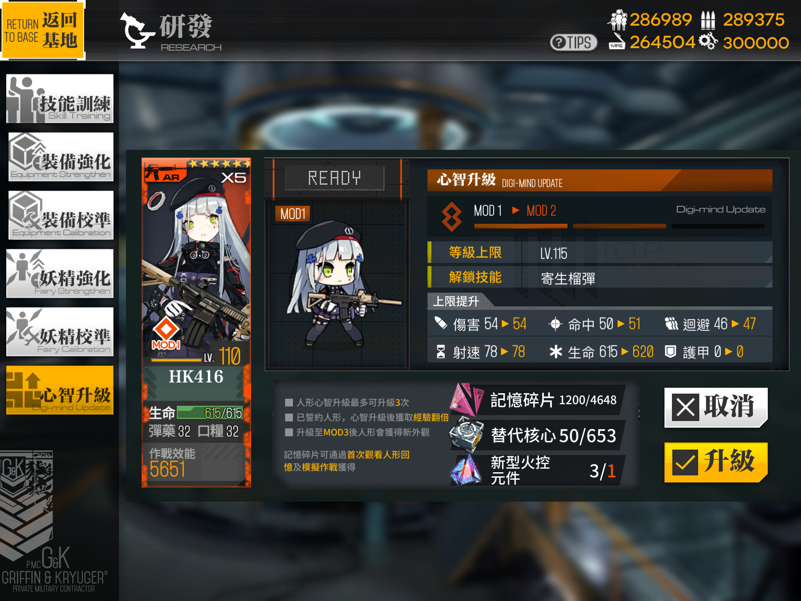This screenshot has width=801, height=601.
Task: Click the Return to Base button
Action: click(42, 30)
